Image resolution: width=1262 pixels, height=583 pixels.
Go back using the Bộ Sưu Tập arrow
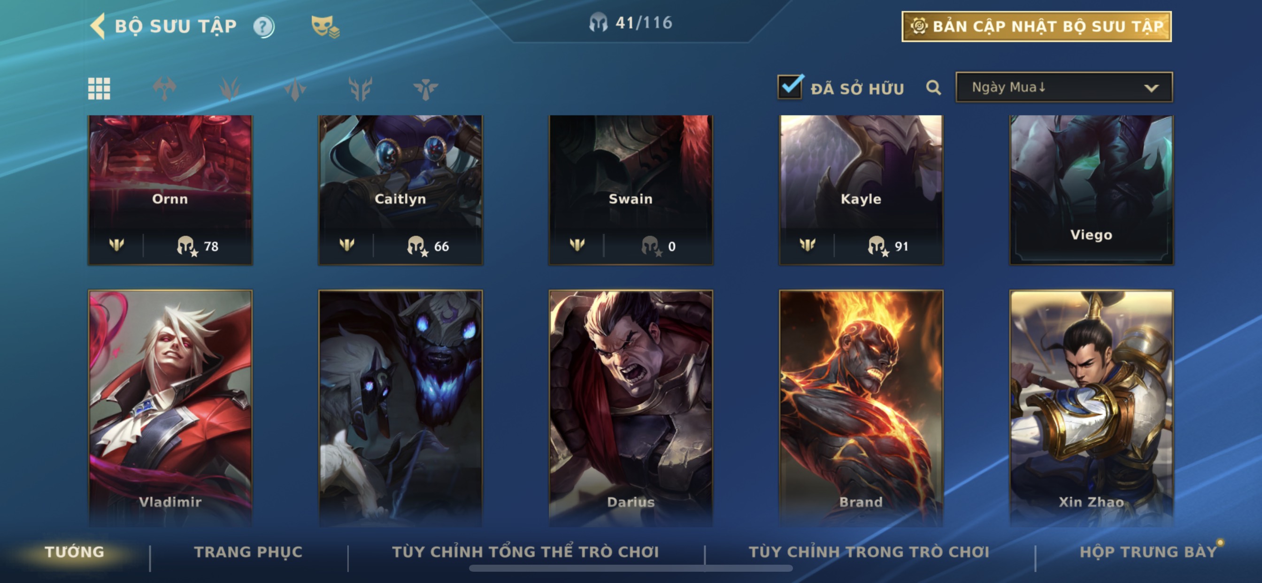point(98,26)
